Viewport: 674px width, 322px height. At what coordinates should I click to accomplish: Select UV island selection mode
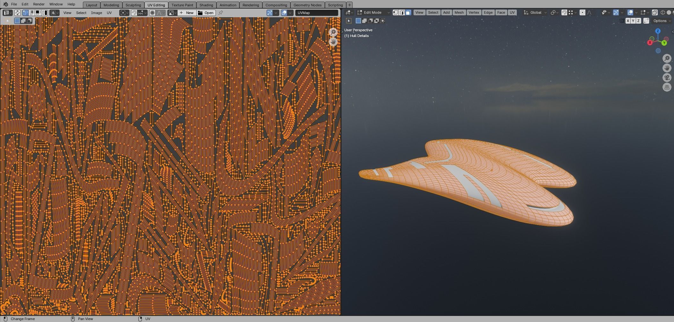click(44, 13)
